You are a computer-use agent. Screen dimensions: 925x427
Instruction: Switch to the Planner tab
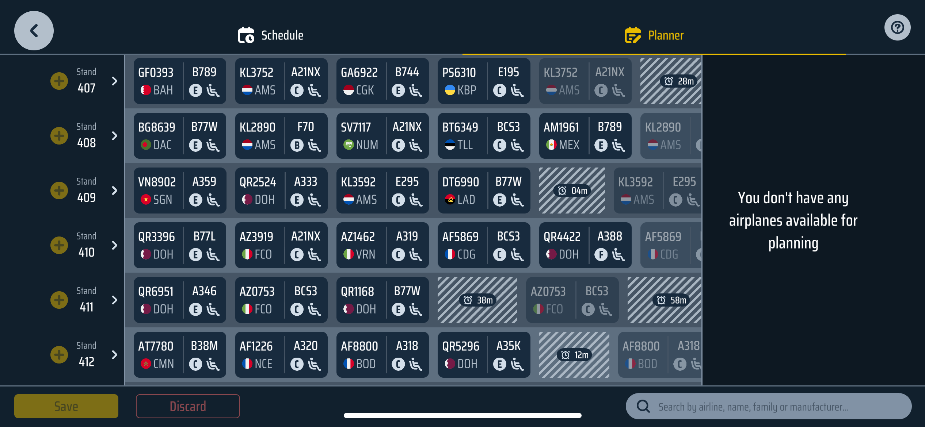tap(654, 35)
